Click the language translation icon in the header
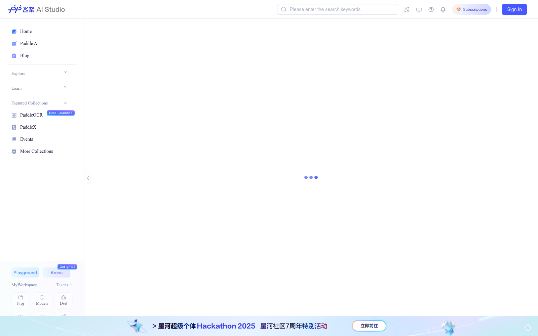Viewport: 538px width, 336px height. [x=407, y=10]
